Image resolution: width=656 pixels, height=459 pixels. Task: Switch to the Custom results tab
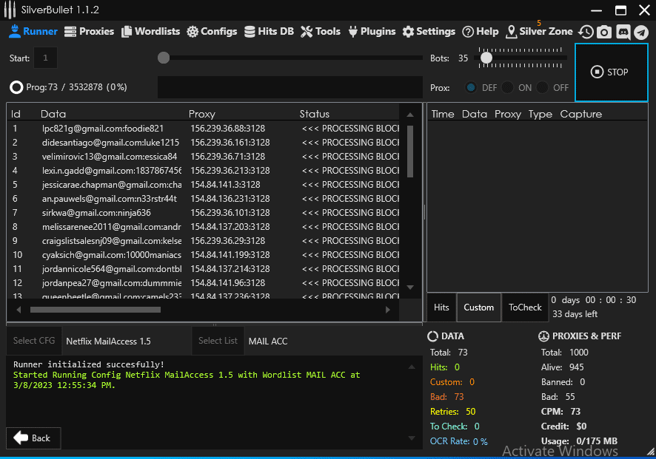(x=478, y=307)
